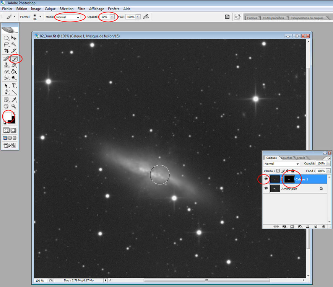Image resolution: width=333 pixels, height=287 pixels.
Task: Open the document status info arrow
Action: point(105,280)
